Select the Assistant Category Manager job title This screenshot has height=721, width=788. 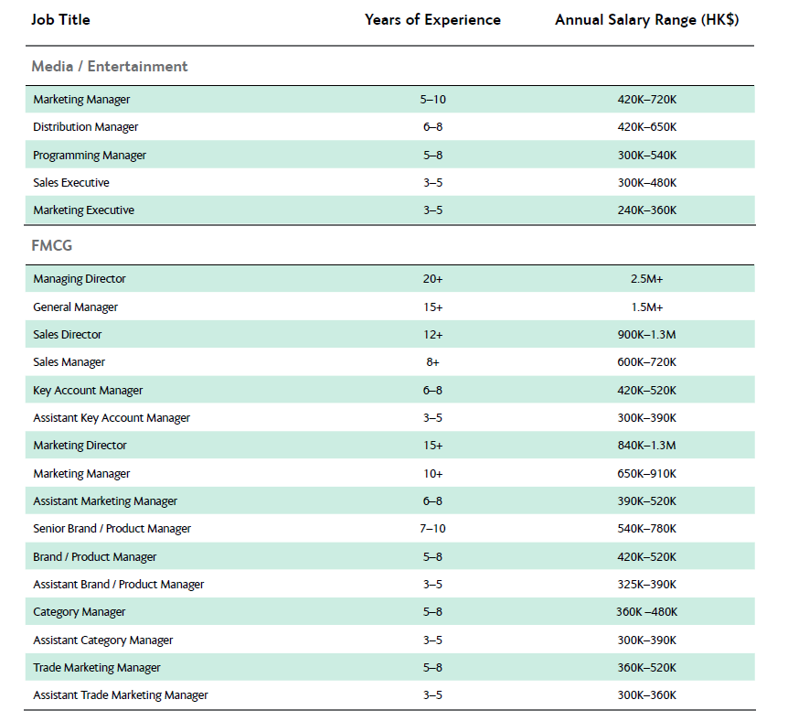tap(103, 640)
